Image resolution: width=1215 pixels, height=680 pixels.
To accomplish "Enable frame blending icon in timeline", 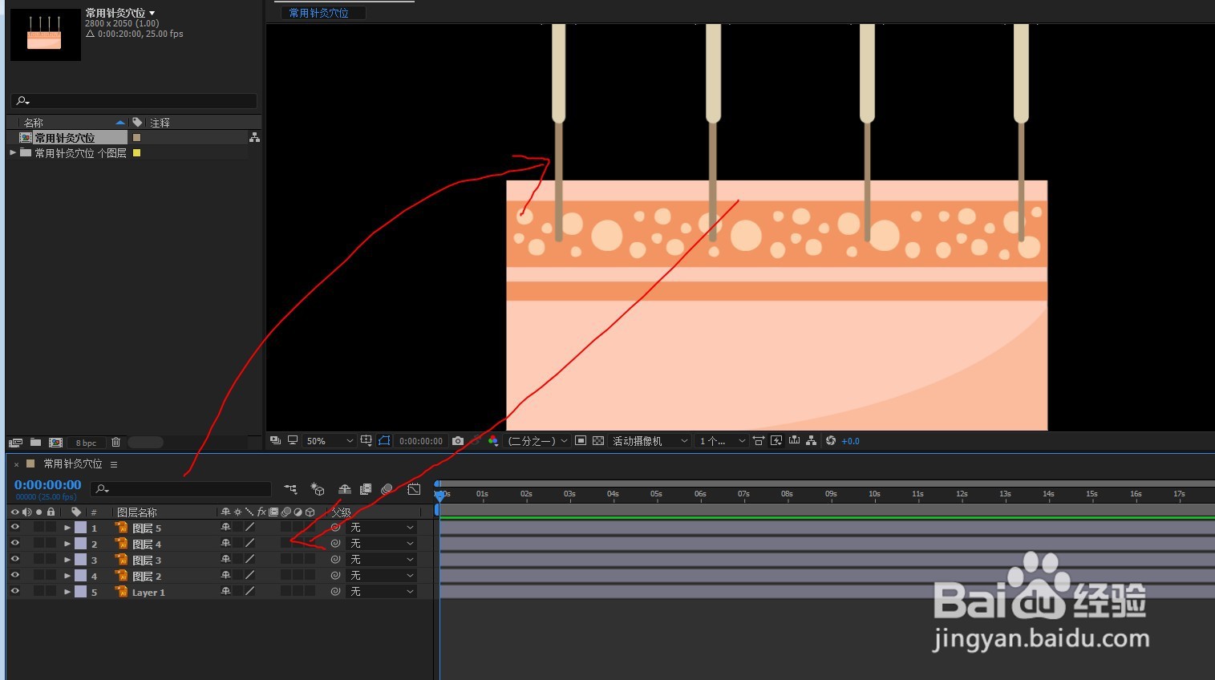I will click(x=366, y=489).
